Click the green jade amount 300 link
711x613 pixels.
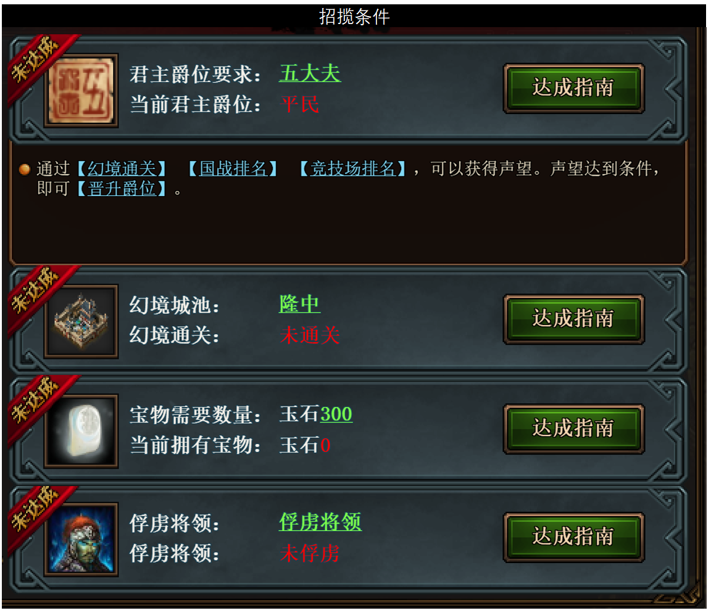click(336, 414)
